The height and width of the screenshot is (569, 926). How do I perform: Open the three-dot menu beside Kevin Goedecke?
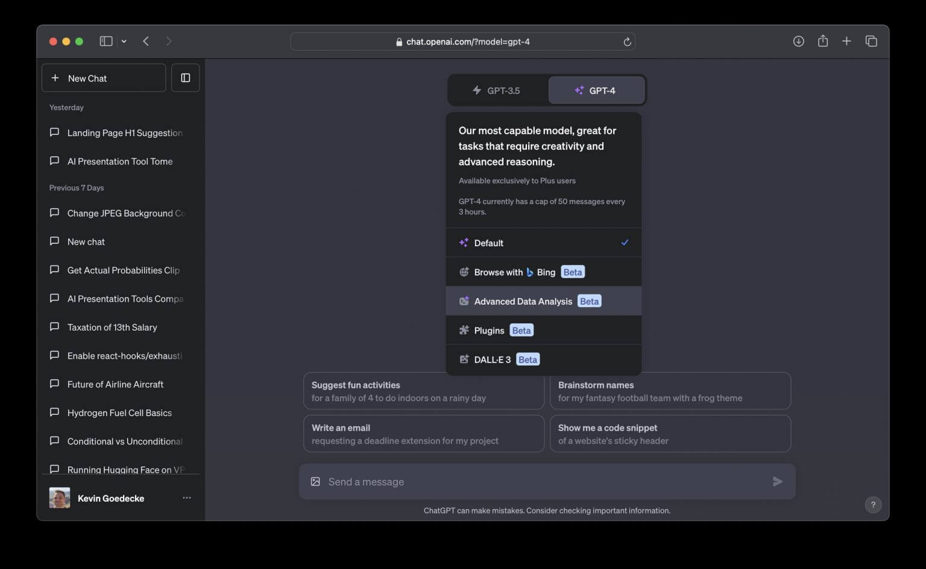[187, 498]
